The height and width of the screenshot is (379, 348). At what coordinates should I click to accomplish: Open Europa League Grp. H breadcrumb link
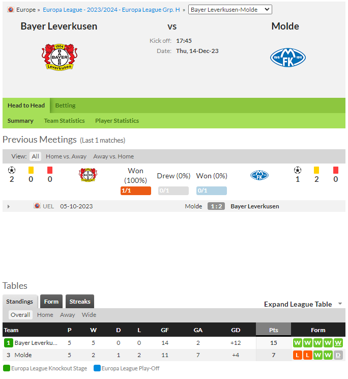click(x=111, y=10)
